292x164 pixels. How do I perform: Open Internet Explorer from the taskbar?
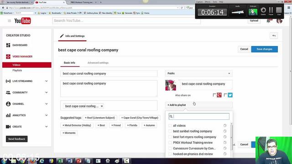pos(42,161)
